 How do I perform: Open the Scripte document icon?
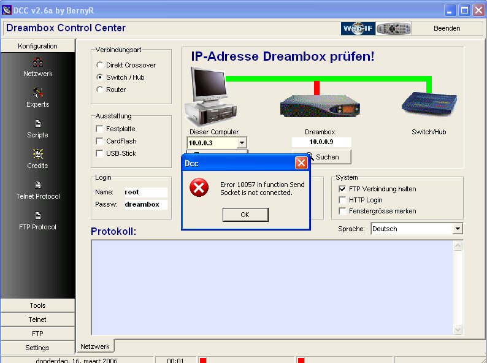38,124
